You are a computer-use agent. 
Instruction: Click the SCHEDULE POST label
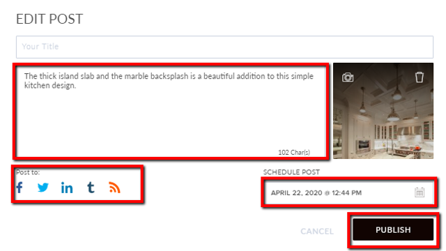click(x=291, y=172)
